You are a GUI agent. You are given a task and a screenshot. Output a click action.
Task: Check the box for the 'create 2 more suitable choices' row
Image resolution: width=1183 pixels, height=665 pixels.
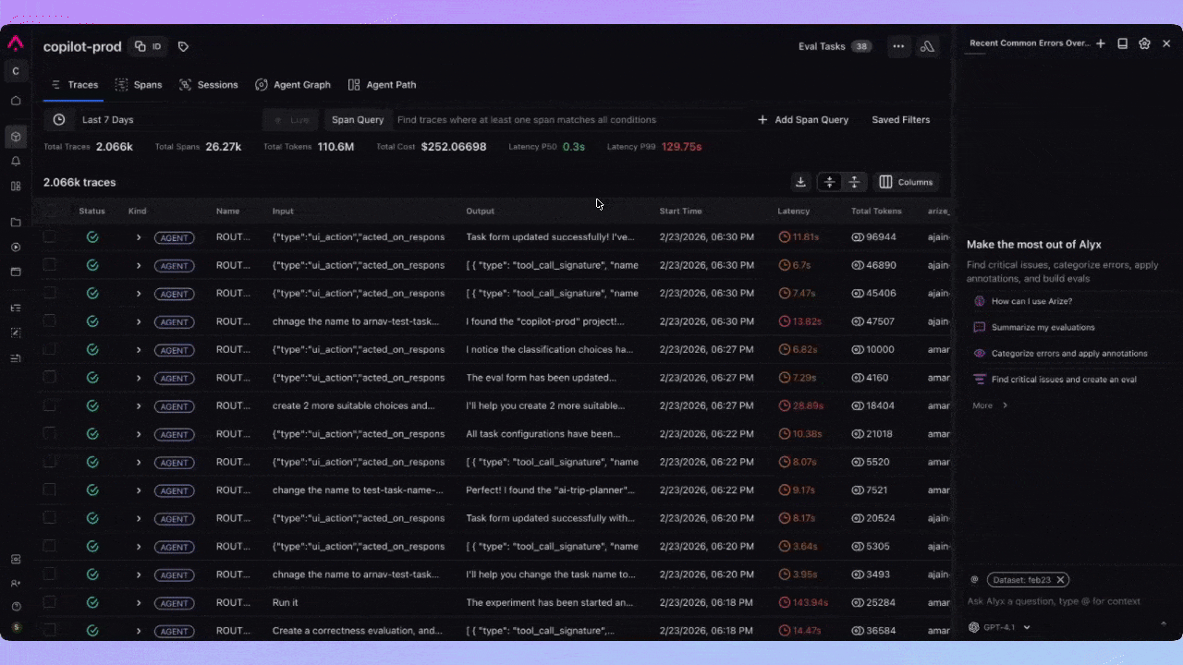(50, 405)
